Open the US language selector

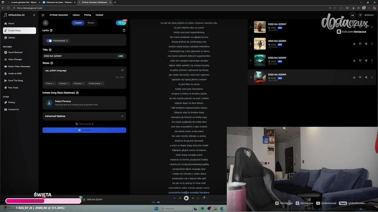[352, 15]
